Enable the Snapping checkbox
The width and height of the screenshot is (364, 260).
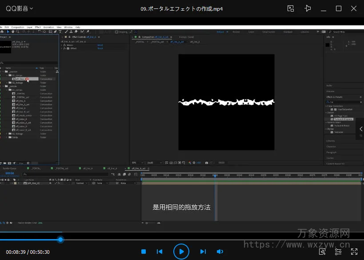(x=116, y=32)
